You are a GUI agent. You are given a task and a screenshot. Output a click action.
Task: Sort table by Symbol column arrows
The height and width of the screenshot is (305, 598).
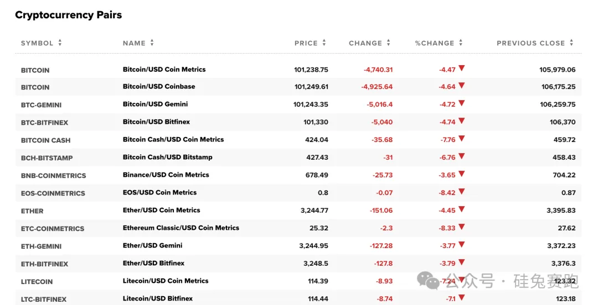60,43
